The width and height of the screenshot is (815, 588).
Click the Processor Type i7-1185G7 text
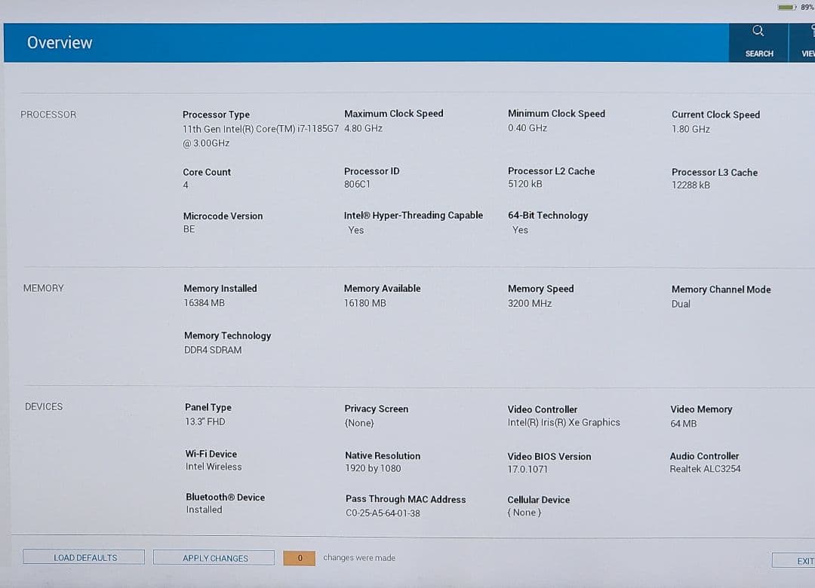[260, 129]
